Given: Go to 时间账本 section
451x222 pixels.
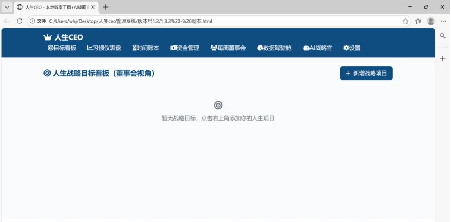Looking at the screenshot, I should click(146, 48).
